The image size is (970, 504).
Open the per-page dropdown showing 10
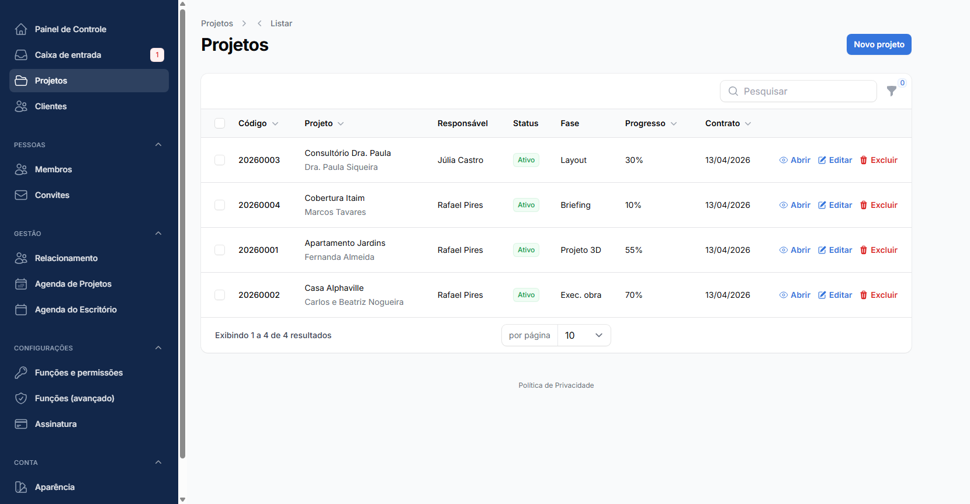point(584,335)
